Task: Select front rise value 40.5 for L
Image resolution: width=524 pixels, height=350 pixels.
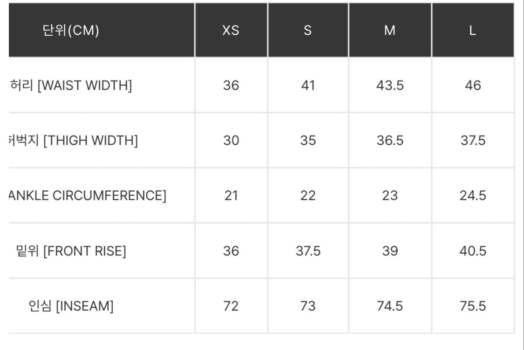Action: [x=473, y=251]
